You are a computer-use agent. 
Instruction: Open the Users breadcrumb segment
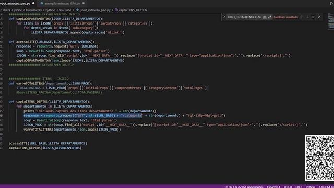6,10
